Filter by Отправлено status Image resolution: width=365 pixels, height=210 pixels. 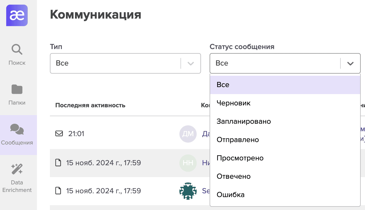pyautogui.click(x=285, y=140)
